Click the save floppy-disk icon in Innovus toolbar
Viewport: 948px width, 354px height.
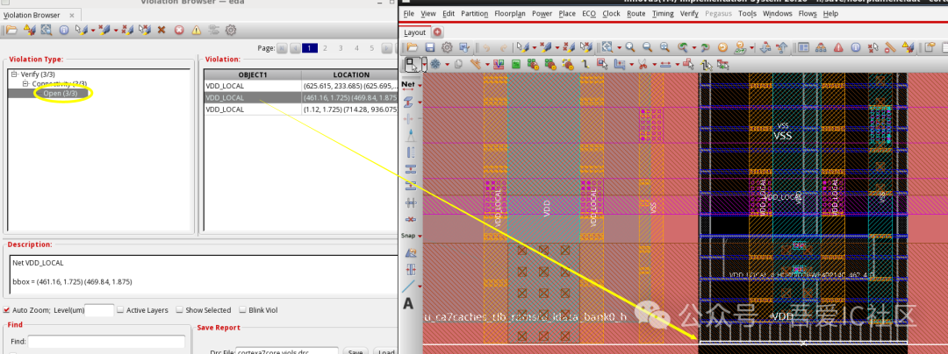(x=430, y=47)
